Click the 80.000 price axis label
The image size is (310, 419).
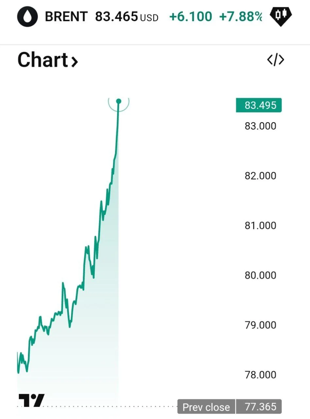(260, 275)
